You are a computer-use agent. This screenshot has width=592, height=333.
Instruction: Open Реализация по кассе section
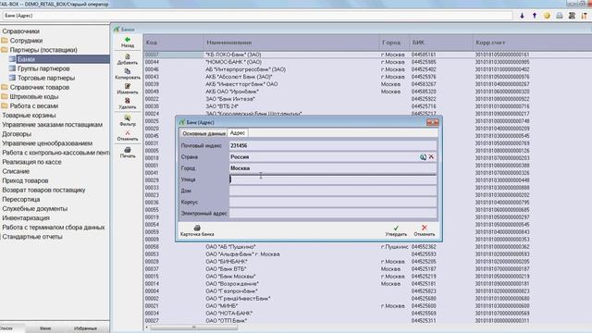point(31,162)
